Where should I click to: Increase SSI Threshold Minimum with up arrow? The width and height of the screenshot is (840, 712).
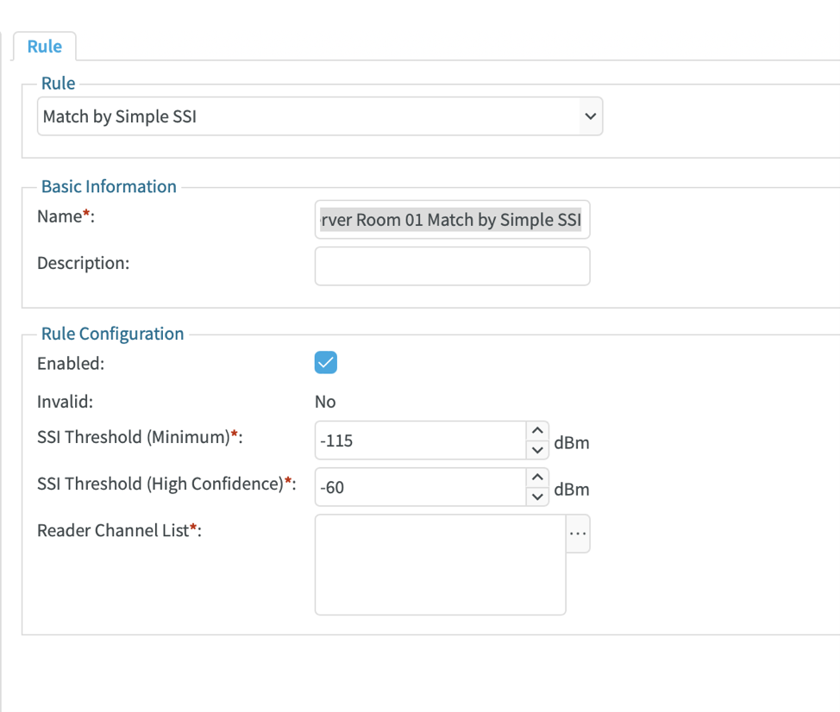537,430
